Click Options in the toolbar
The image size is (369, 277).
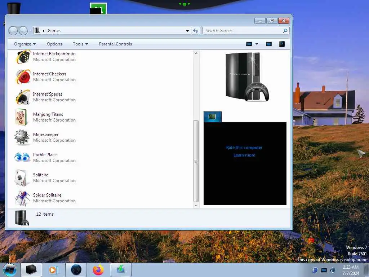[54, 44]
